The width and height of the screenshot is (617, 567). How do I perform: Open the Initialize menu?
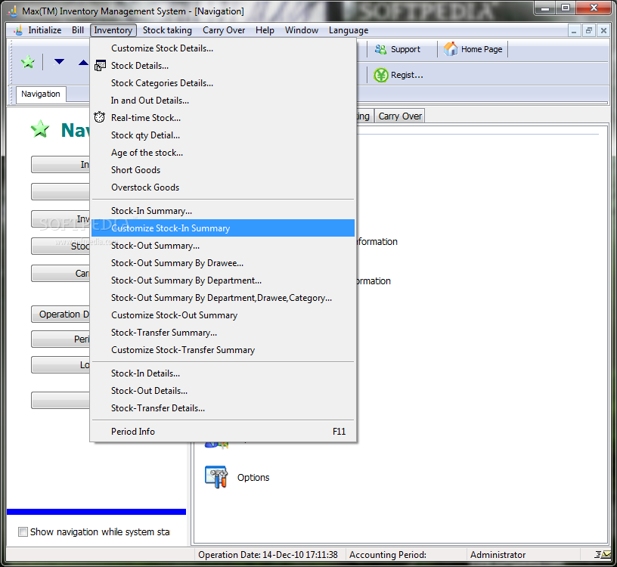pos(45,30)
